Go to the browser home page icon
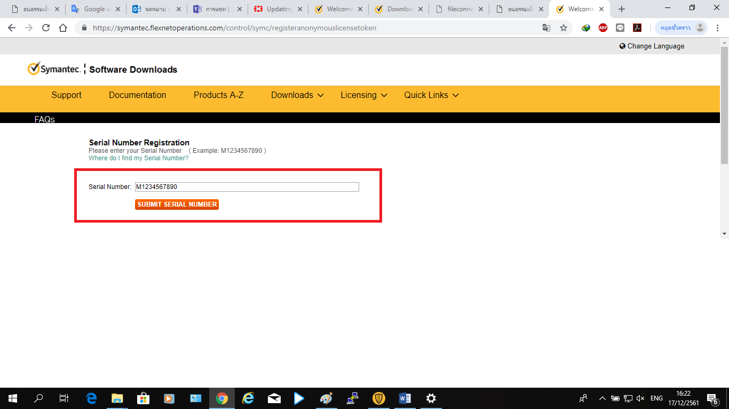The height and width of the screenshot is (409, 729). pos(63,28)
